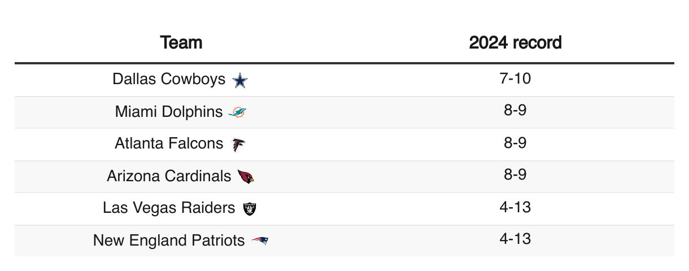Select the Dolphins 8-9 record cell
The image size is (689, 271).
pos(515,112)
